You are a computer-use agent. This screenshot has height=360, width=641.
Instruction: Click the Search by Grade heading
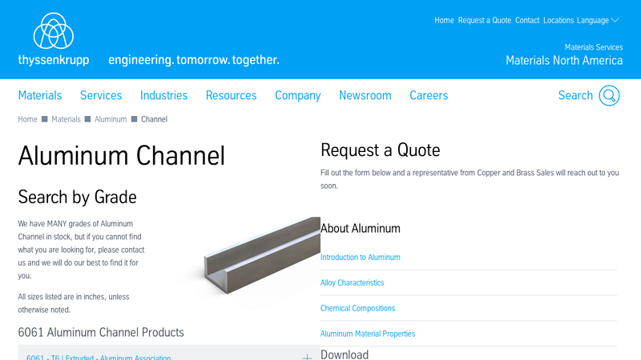pyautogui.click(x=77, y=197)
